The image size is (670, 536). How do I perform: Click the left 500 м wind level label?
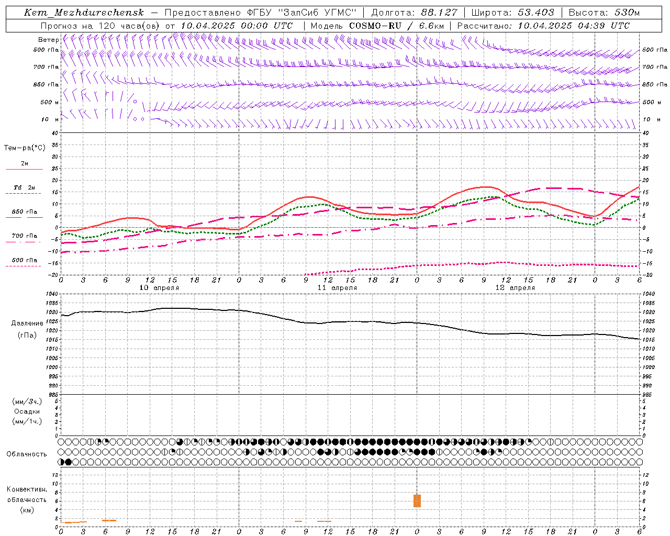point(50,102)
